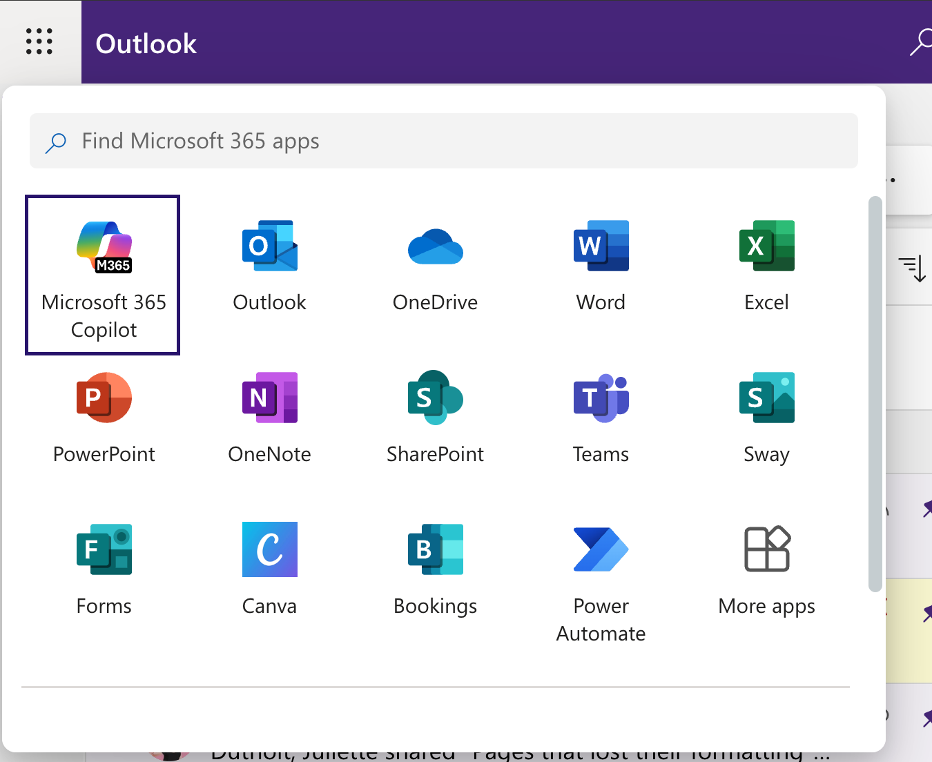Open the PowerPoint app
Viewport: 932px width, 762px height.
point(104,418)
